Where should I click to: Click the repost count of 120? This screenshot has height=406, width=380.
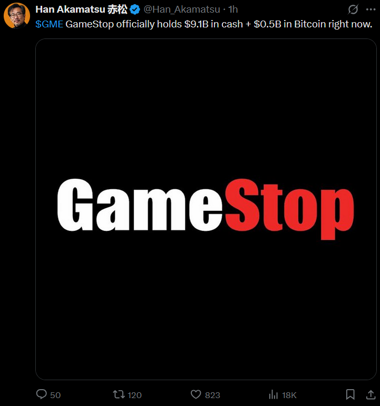pos(134,395)
